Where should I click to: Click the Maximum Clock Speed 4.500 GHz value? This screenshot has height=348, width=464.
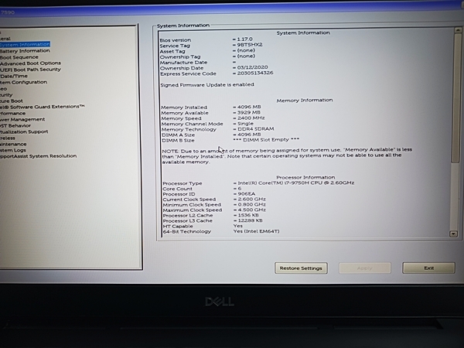252,210
